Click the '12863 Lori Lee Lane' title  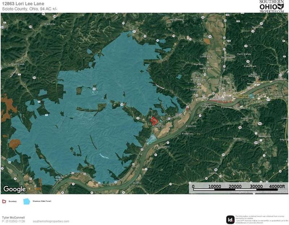pos(23,4)
